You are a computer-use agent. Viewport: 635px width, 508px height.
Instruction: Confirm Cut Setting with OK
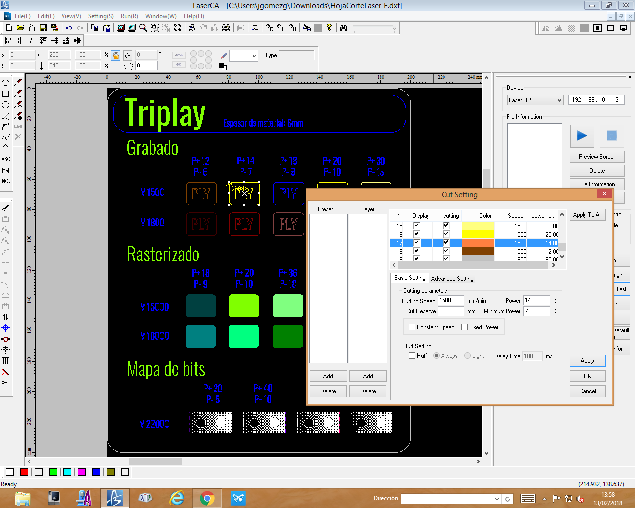click(x=587, y=376)
